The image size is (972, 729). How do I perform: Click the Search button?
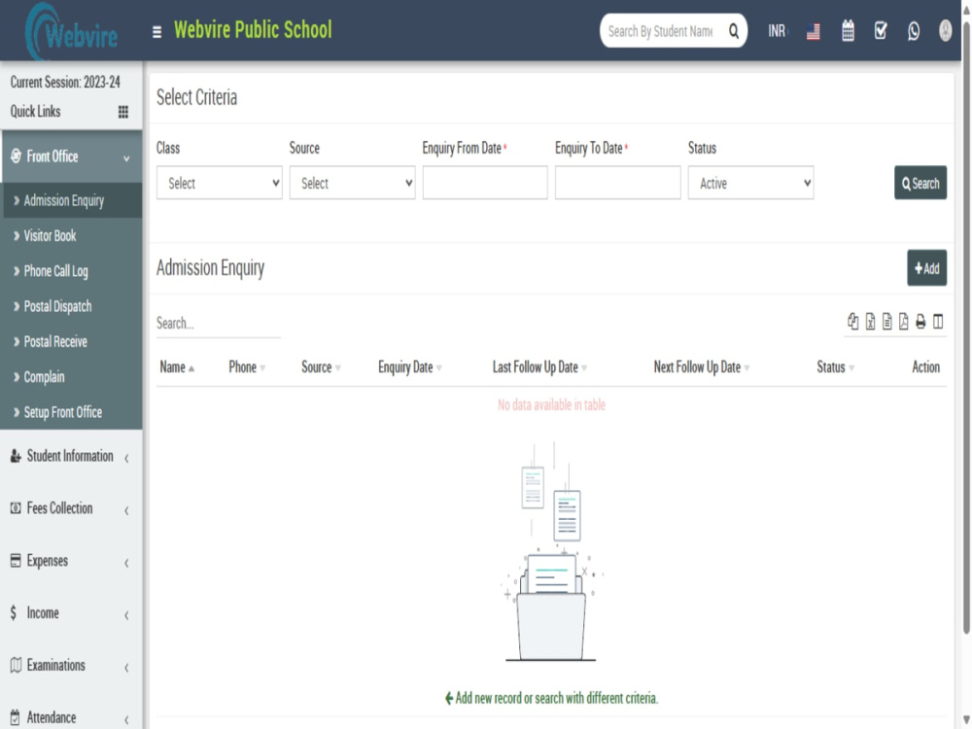click(920, 183)
